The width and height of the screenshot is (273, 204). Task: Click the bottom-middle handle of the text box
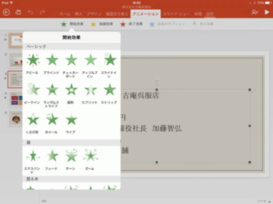[157, 162]
